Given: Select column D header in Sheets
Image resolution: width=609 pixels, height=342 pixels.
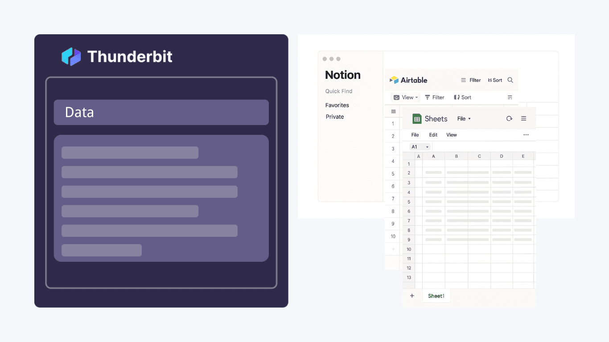Looking at the screenshot, I should point(502,156).
